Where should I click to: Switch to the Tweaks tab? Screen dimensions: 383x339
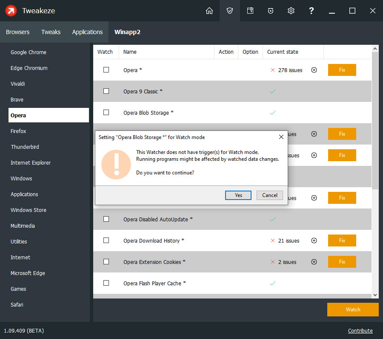pyautogui.click(x=51, y=32)
